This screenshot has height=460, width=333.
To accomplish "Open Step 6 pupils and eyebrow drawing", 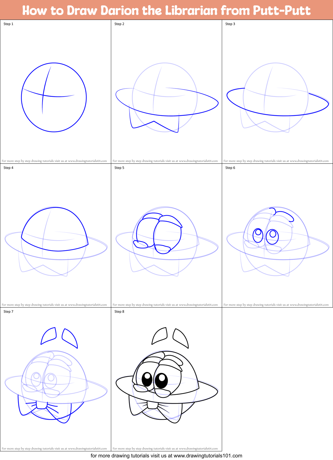I will point(278,241).
